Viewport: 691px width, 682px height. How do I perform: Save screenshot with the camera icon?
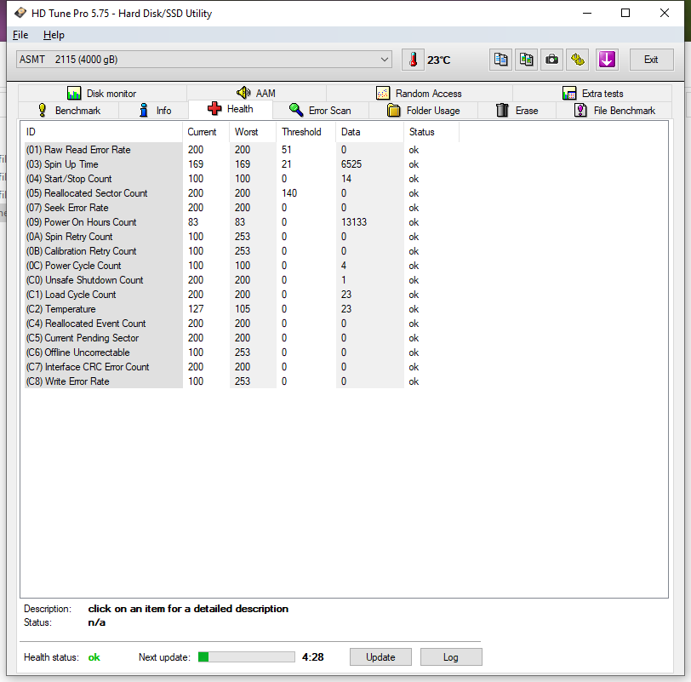point(551,60)
